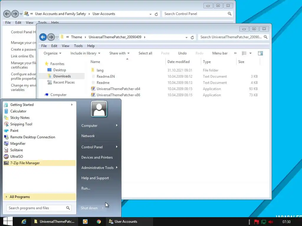Image resolution: width=302 pixels, height=226 pixels.
Task: Expand Theme window address bar history
Action: (x=186, y=37)
